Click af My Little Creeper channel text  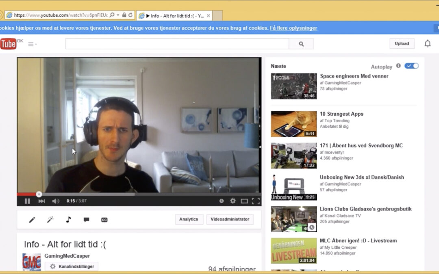[x=338, y=248]
